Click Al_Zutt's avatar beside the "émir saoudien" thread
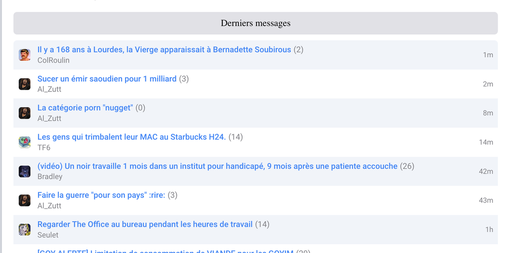The height and width of the screenshot is (253, 506). [x=25, y=84]
